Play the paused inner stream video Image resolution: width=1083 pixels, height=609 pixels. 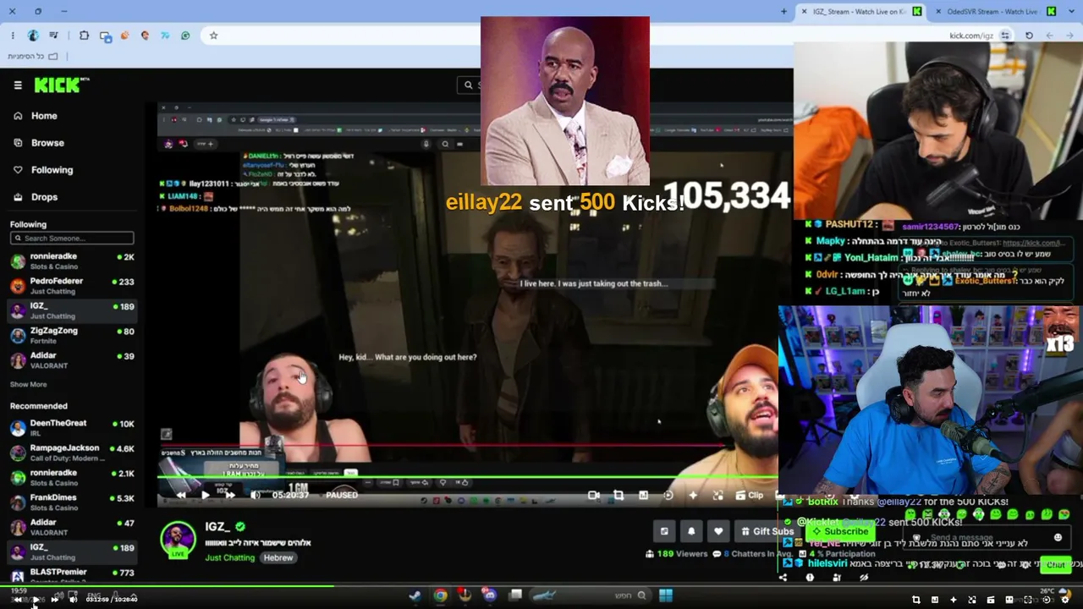[205, 495]
